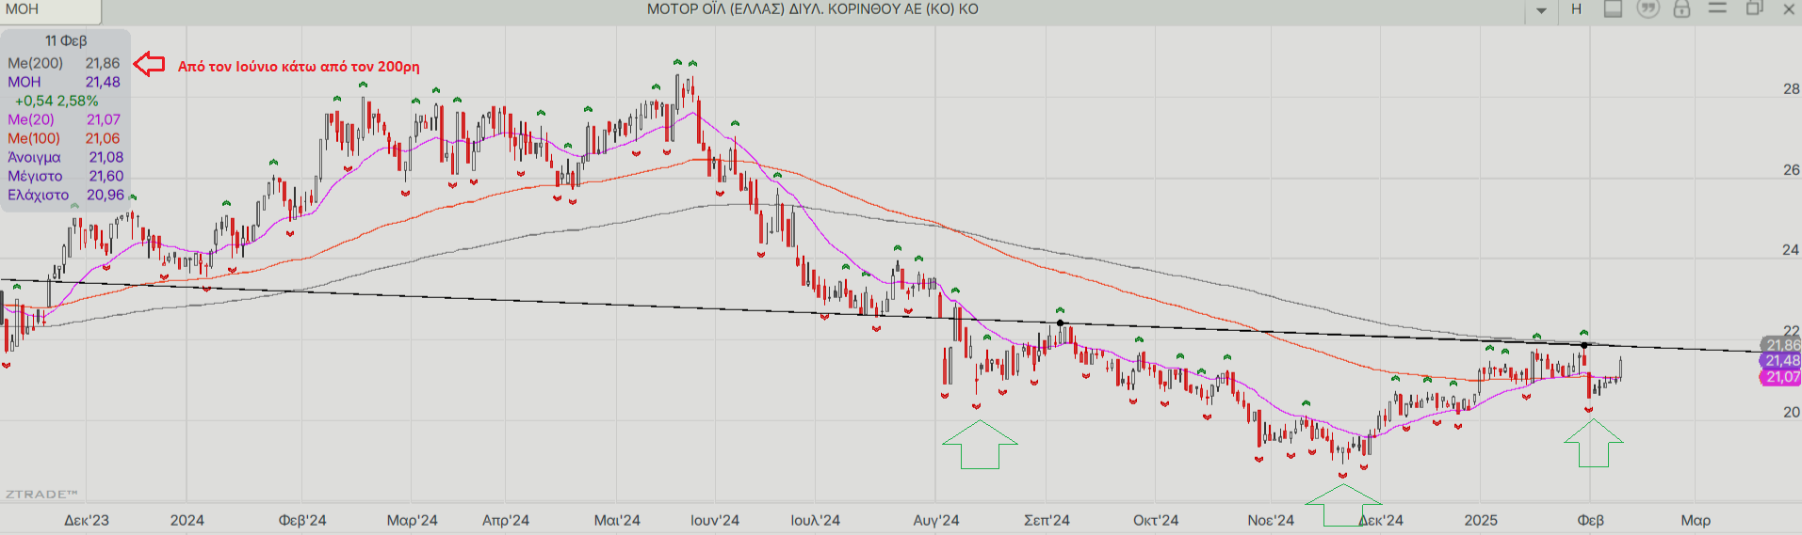The width and height of the screenshot is (1802, 535).
Task: Click the Φεβ time axis label
Action: pyautogui.click(x=1591, y=520)
